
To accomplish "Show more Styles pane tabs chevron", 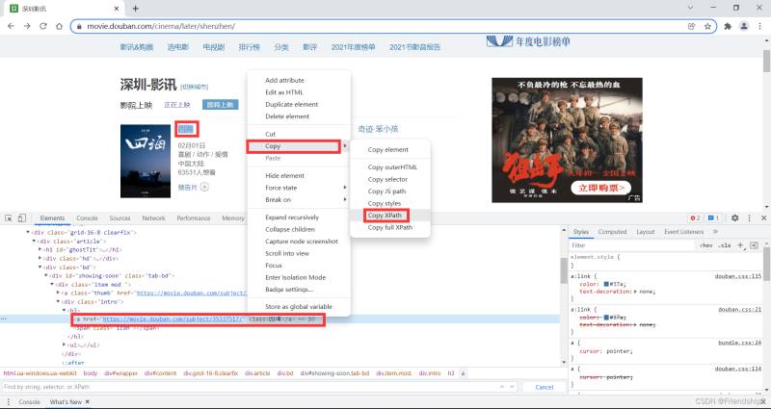I will 715,231.
